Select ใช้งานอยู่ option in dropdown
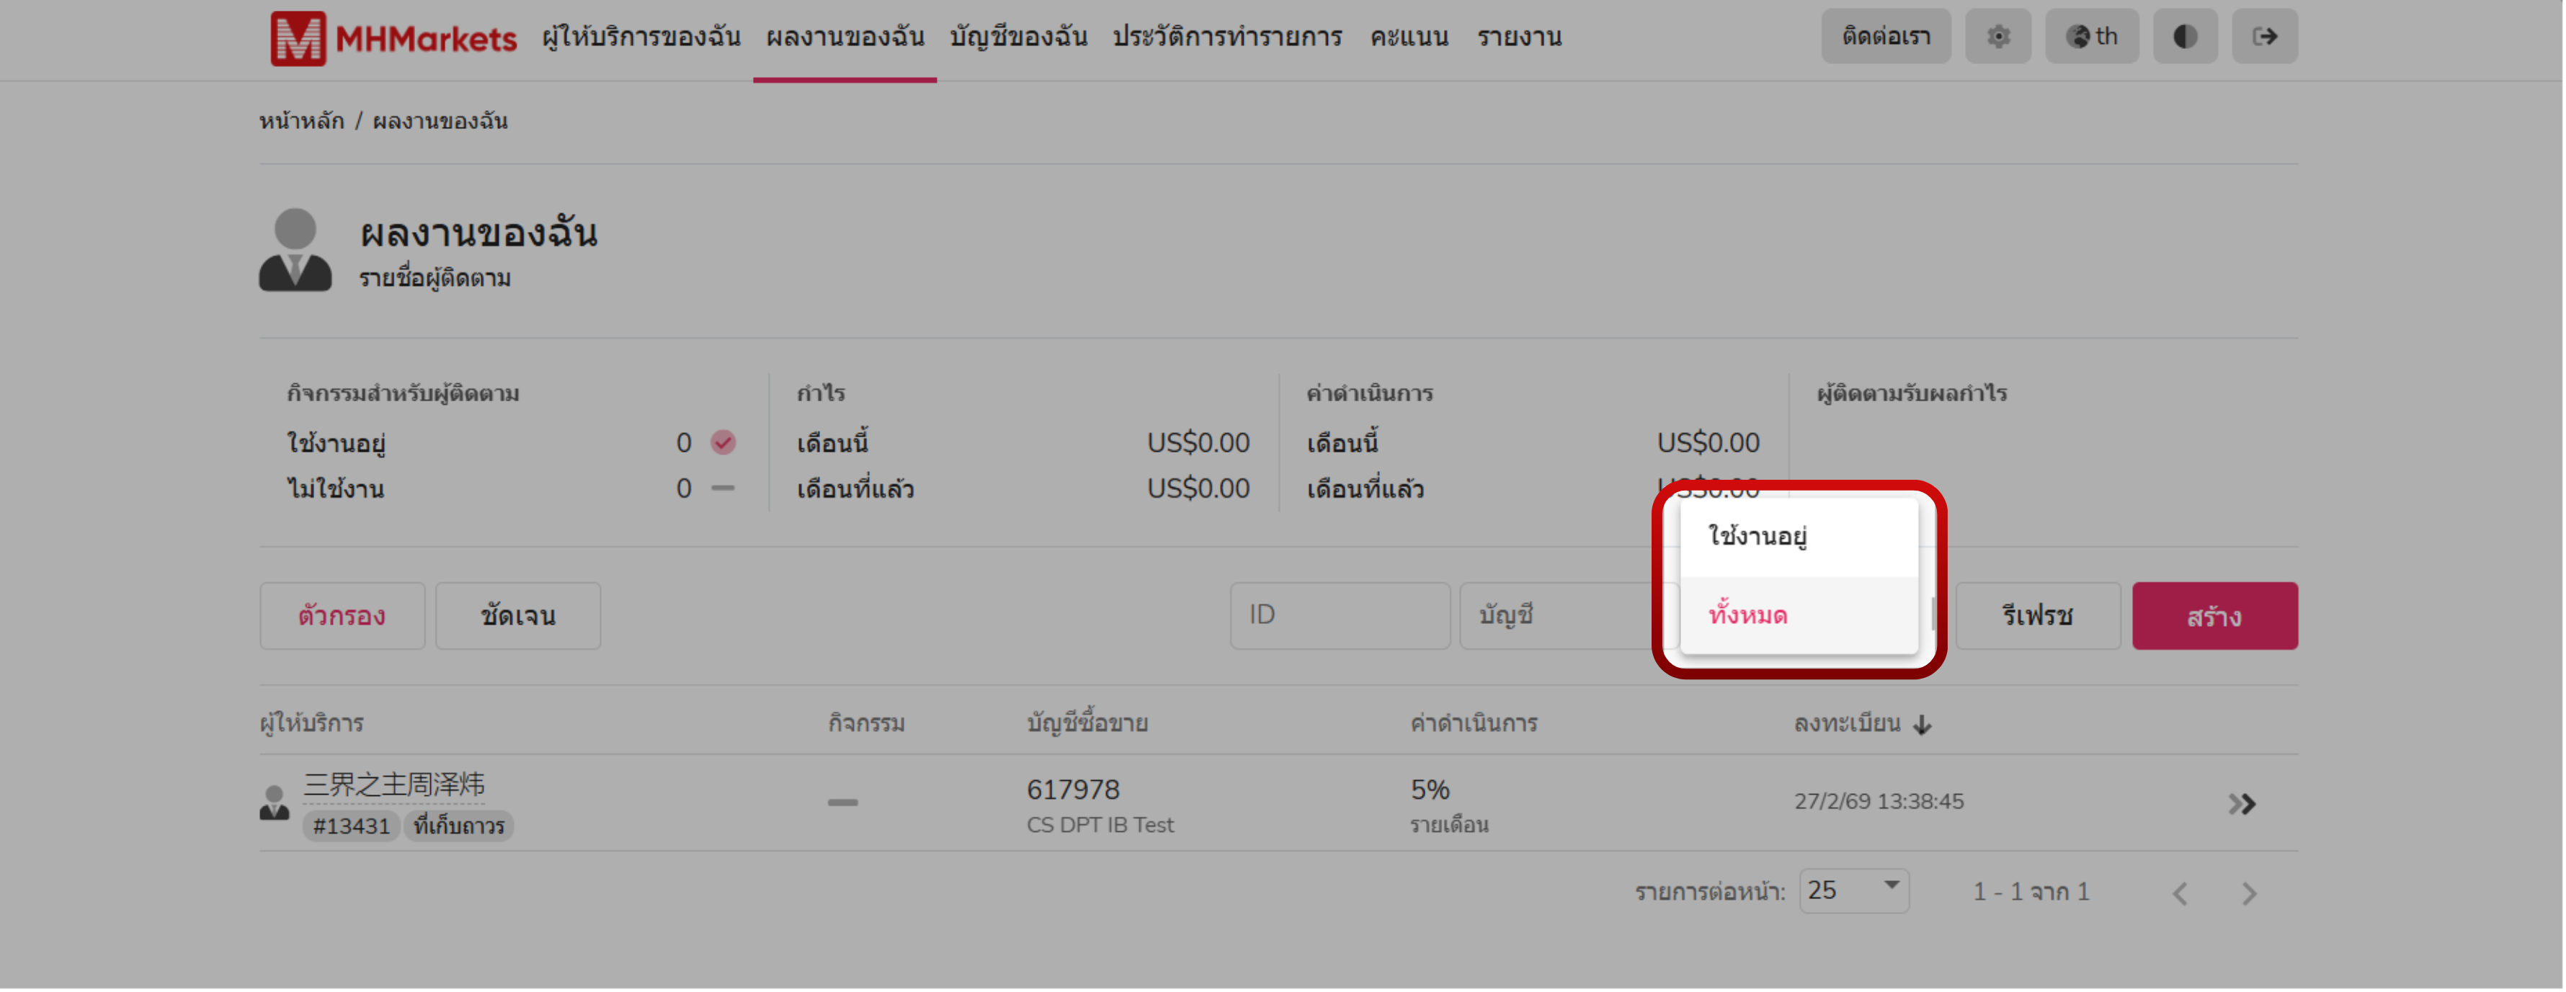 [x=1799, y=538]
